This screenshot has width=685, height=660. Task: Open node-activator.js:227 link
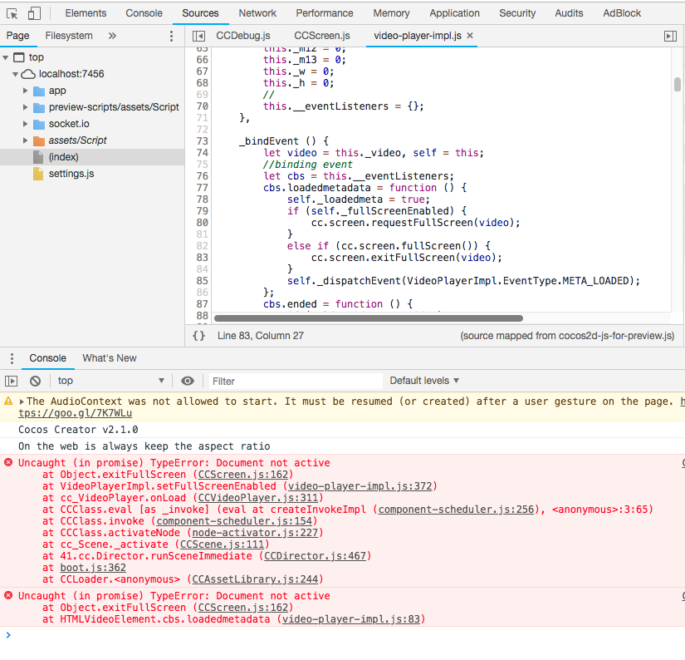[x=256, y=533]
